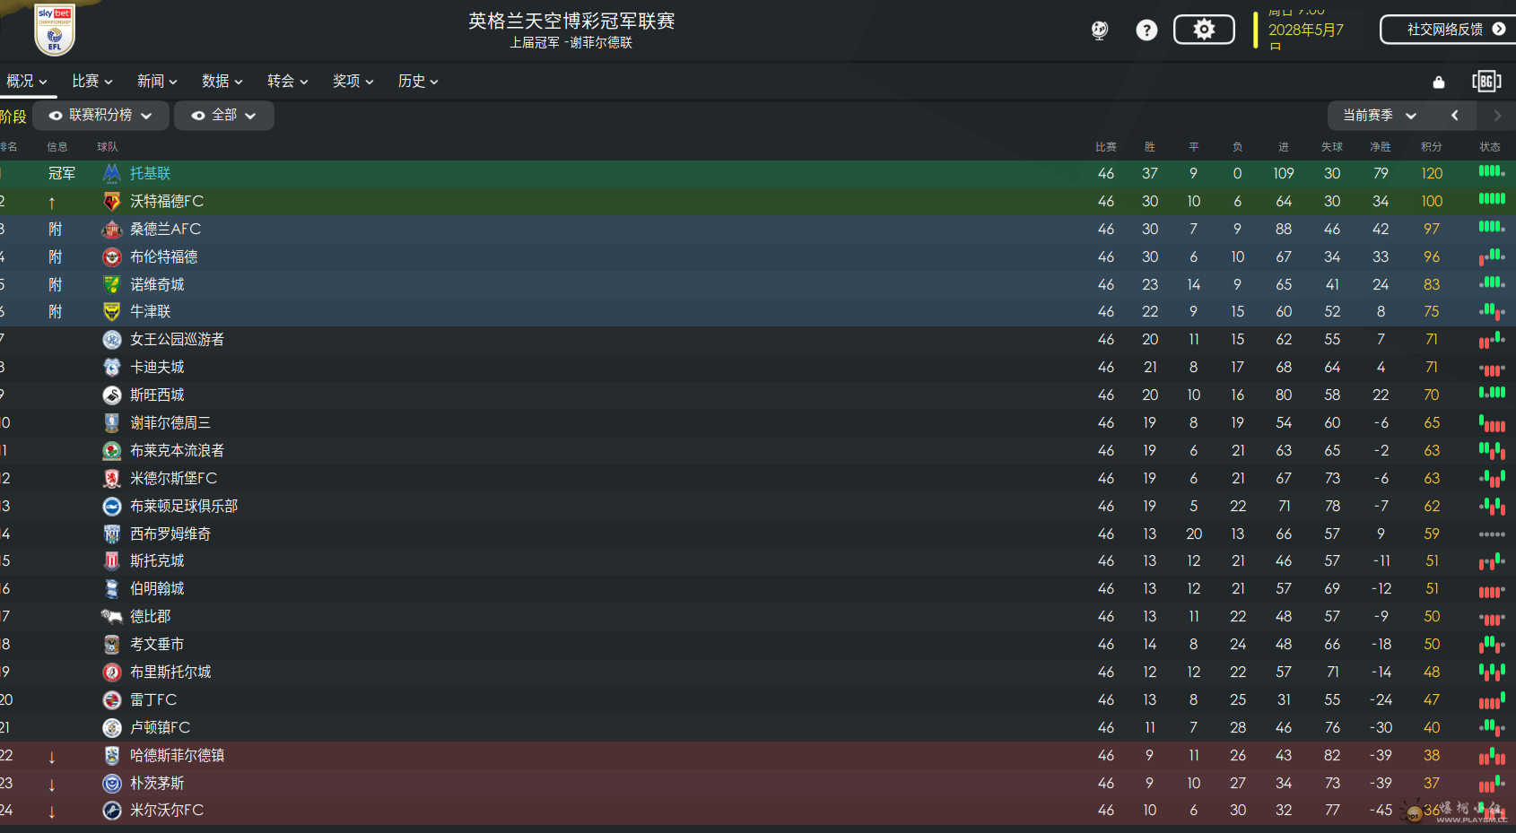Click the question mark help icon

click(1146, 30)
